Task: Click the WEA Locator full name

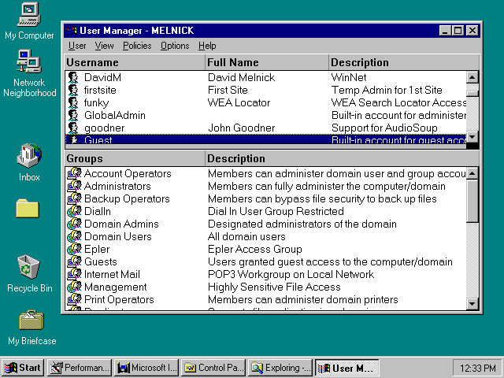Action: coord(239,103)
